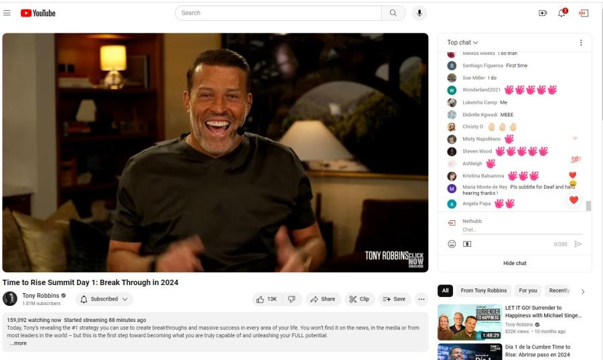Click Kristina Balsanova's chat avatar
The height and width of the screenshot is (360, 603).
[452, 176]
